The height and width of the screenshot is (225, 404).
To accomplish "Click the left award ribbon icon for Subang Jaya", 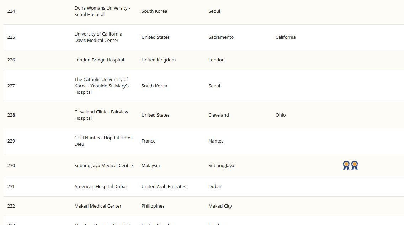I will (x=346, y=165).
